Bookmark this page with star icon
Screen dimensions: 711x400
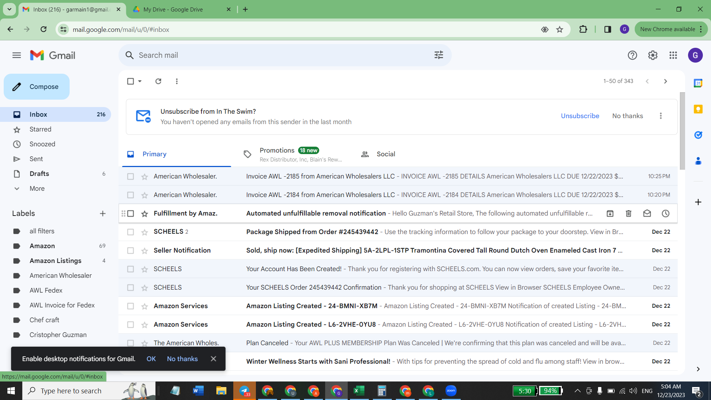[x=560, y=30]
